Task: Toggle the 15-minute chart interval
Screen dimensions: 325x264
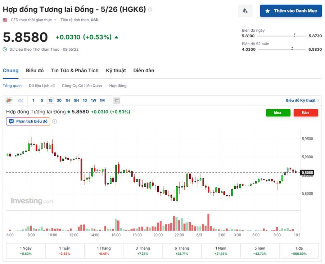Action: [50, 100]
